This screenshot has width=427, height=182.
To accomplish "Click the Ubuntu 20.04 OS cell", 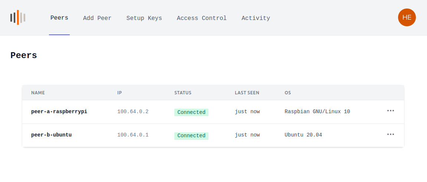I will click(303, 135).
